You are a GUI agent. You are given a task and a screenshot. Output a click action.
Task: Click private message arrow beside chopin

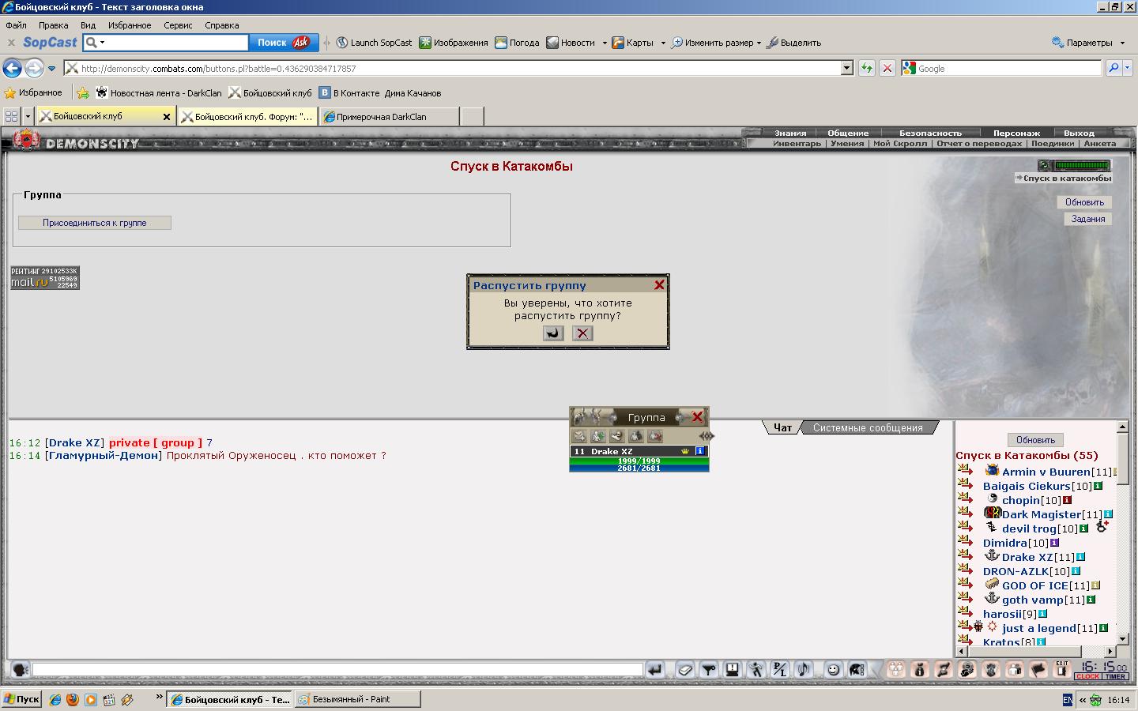(965, 499)
